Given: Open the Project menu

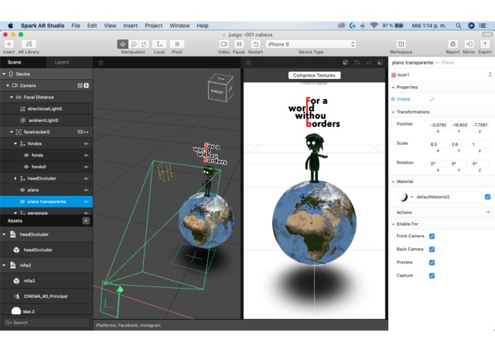Looking at the screenshot, I should tap(154, 26).
